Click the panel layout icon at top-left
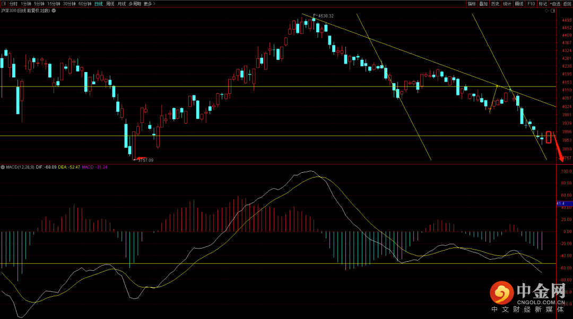 4,4
